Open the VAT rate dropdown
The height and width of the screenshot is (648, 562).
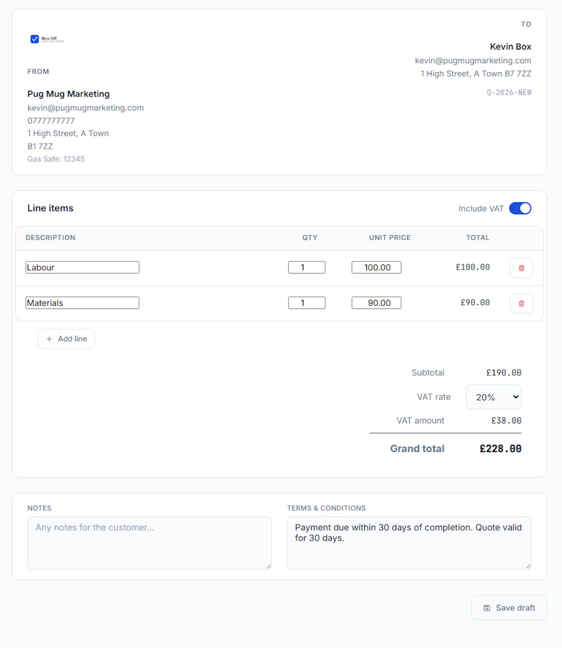[494, 397]
